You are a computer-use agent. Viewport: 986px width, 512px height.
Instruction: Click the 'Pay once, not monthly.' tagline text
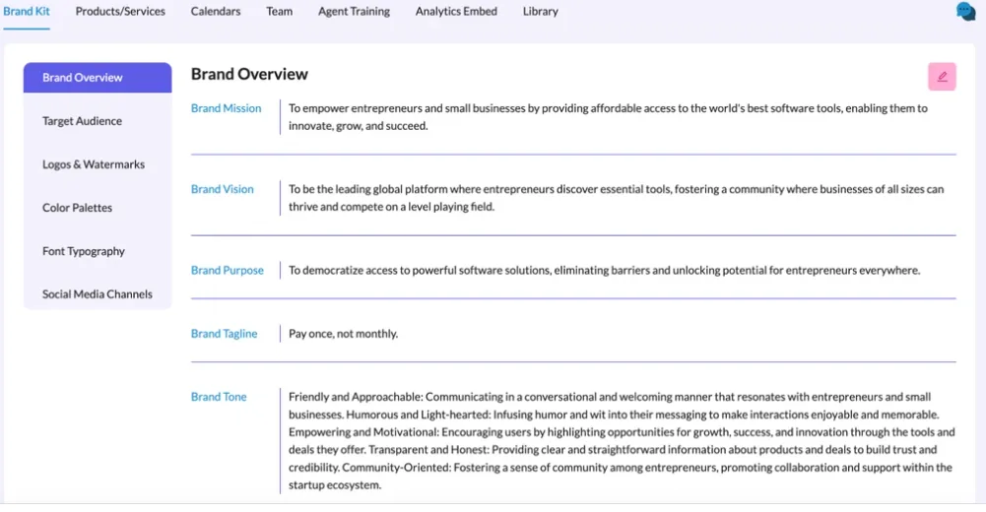(x=344, y=334)
